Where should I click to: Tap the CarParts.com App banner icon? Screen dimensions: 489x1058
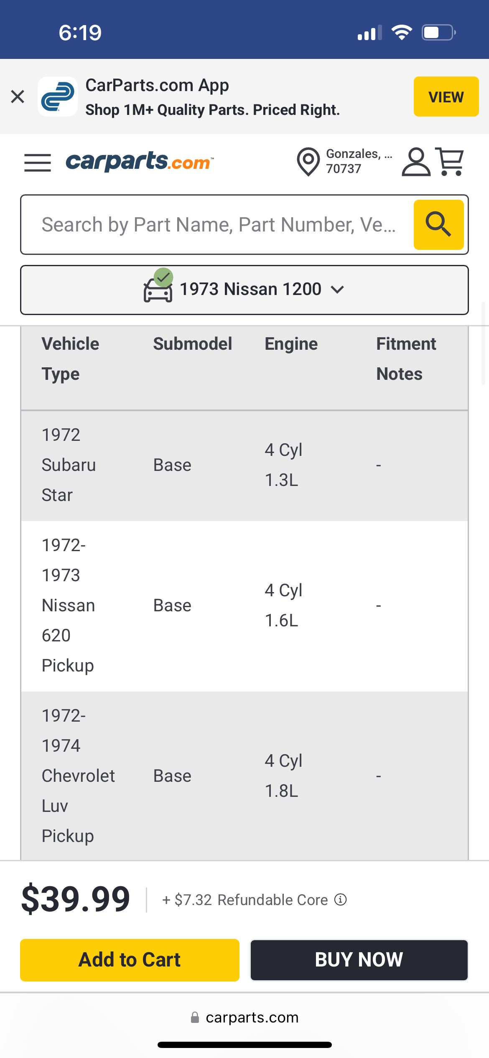pyautogui.click(x=58, y=97)
